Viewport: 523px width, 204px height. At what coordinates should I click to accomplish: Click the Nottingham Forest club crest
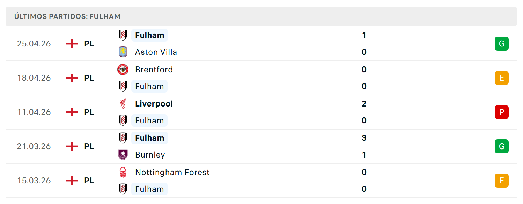(x=123, y=172)
